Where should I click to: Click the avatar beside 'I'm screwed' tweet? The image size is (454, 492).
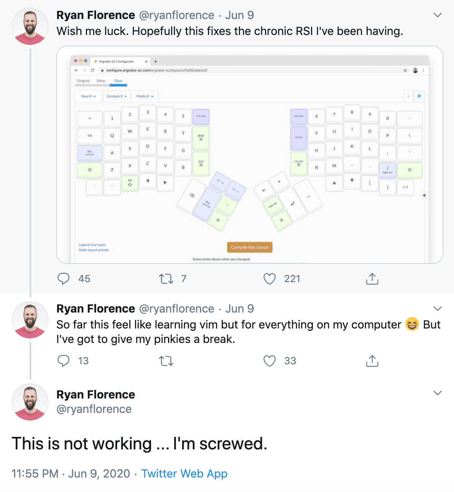coord(30,402)
